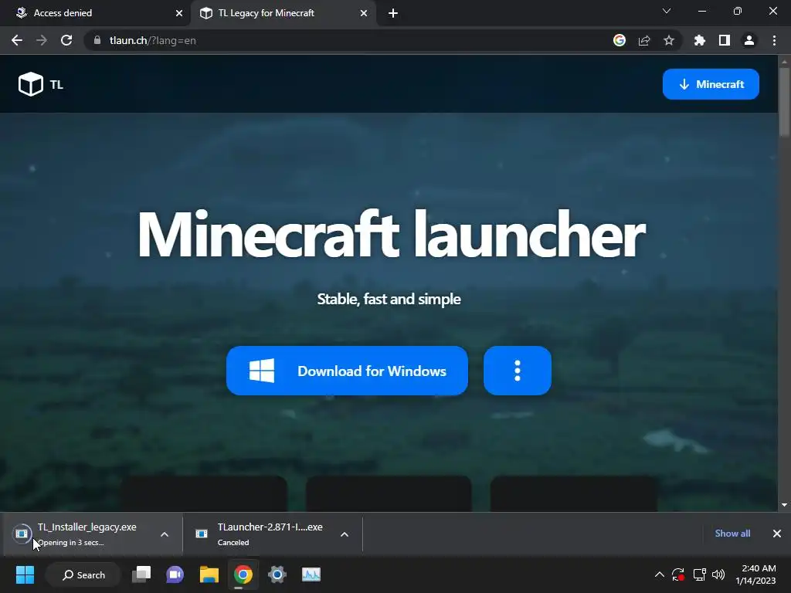Go back to the previous page

click(17, 40)
